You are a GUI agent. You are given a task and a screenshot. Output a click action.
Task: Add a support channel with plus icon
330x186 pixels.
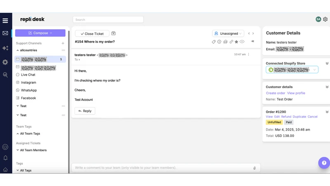click(x=63, y=43)
